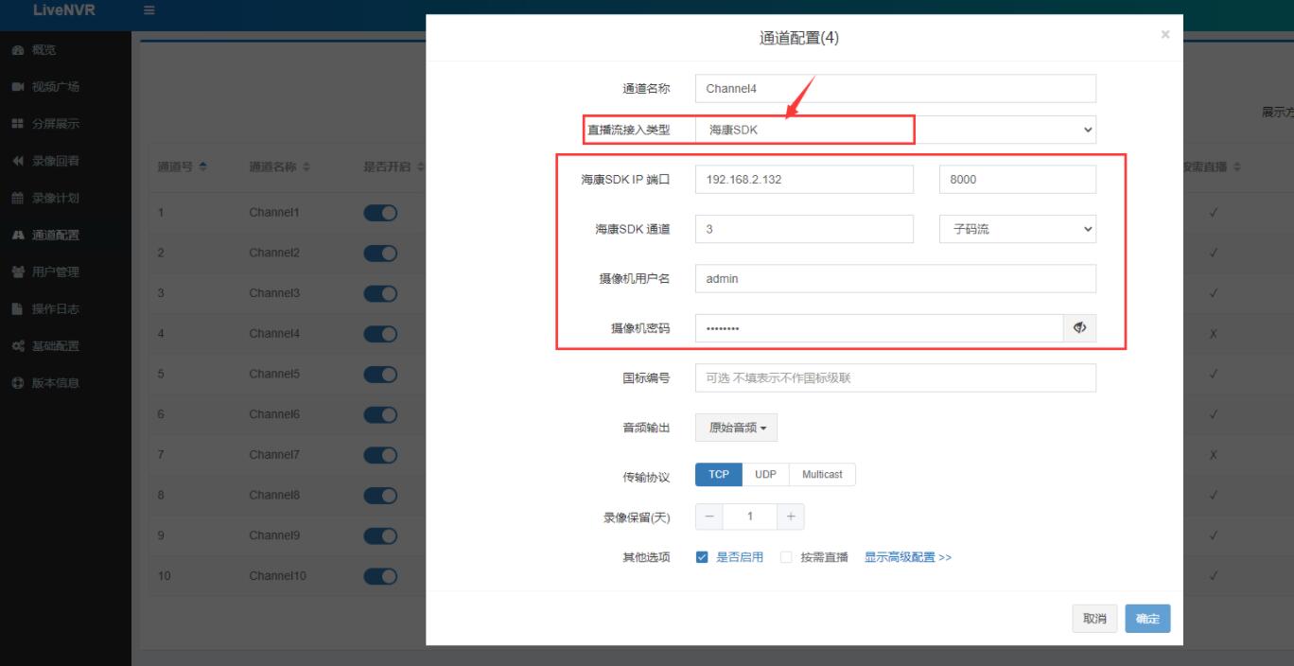Image resolution: width=1294 pixels, height=666 pixels.
Task: Toggle the Channel8 enable switch
Action: tap(380, 495)
